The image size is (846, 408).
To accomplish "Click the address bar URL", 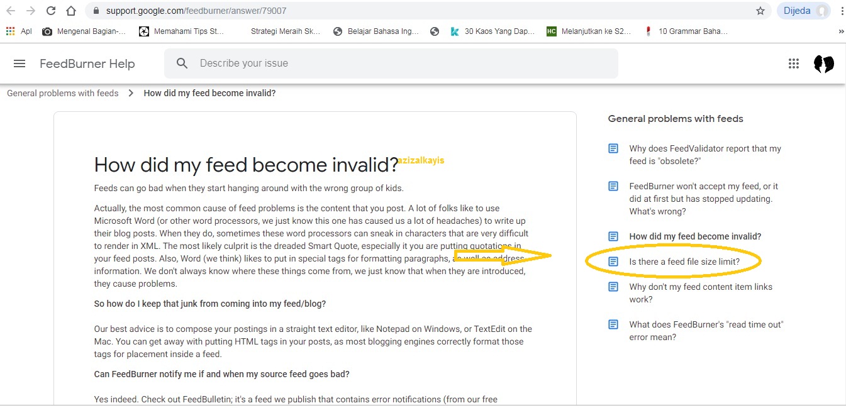I will point(196,11).
